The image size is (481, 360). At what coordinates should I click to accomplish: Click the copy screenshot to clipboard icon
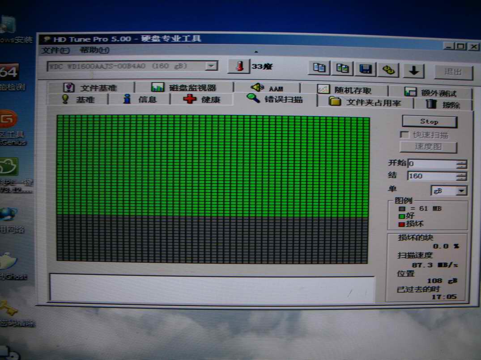tap(342, 68)
